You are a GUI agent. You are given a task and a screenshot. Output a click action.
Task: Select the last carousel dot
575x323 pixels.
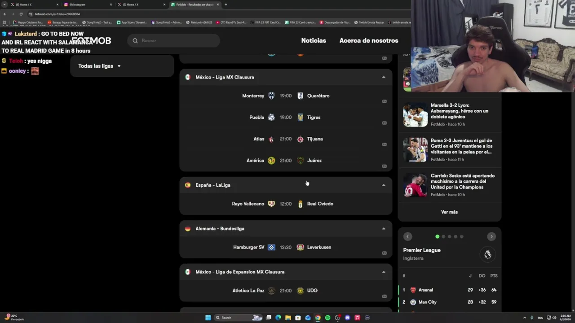(x=461, y=236)
